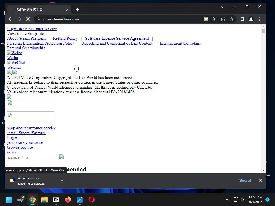Open the your store link
Image resolution: width=275 pixels, height=206 pixels.
[x=25, y=143]
